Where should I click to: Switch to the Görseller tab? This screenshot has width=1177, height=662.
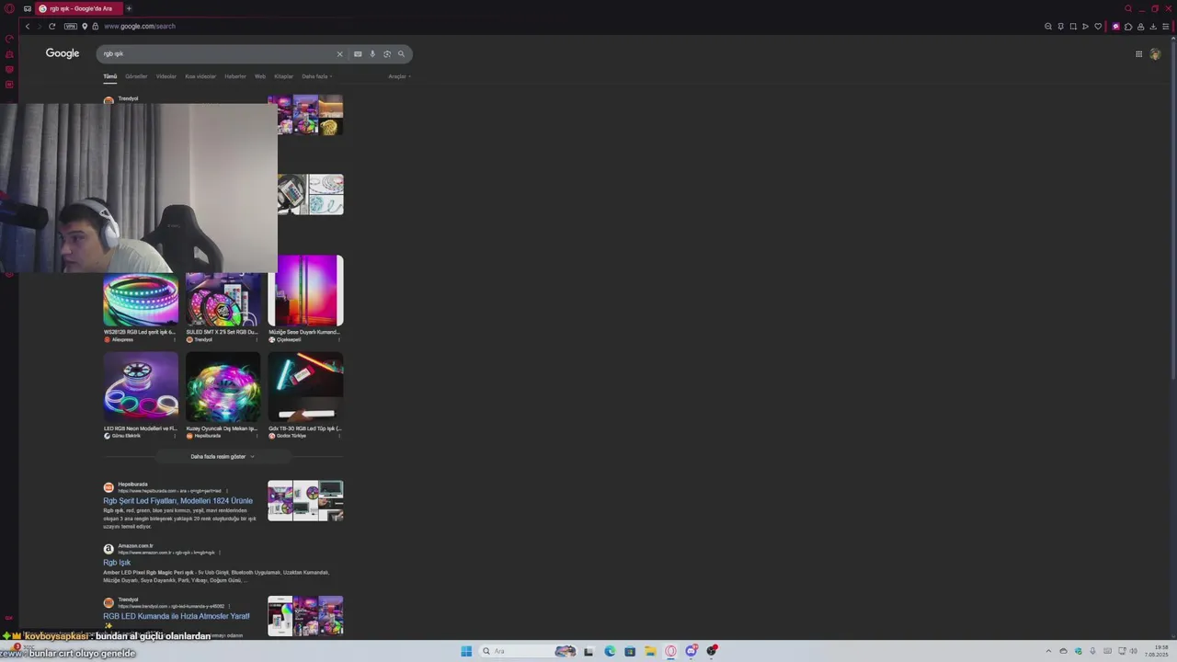[136, 76]
